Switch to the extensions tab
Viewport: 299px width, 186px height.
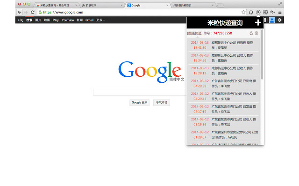click(x=102, y=5)
